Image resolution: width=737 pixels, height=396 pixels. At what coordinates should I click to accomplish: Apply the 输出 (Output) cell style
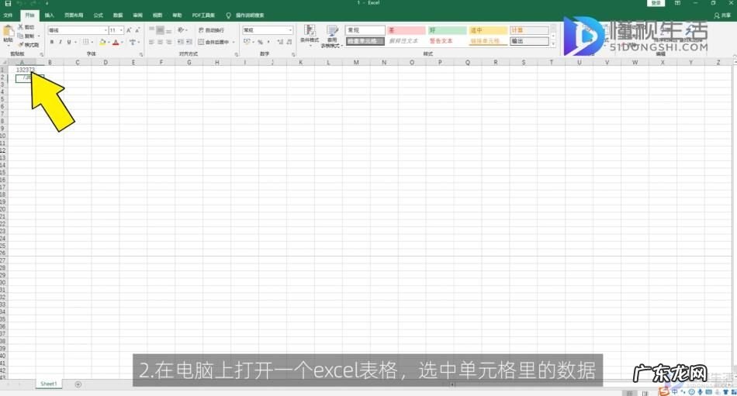pyautogui.click(x=529, y=41)
